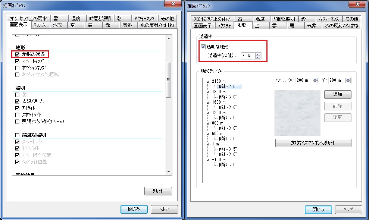The image size is (369, 220).
Task: Toggle 太陽/月 光 checkbox
Action: 17,101
